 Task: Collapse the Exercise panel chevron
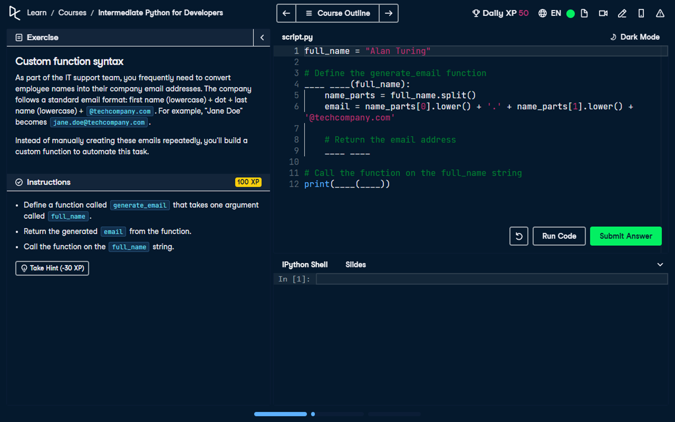tap(262, 37)
